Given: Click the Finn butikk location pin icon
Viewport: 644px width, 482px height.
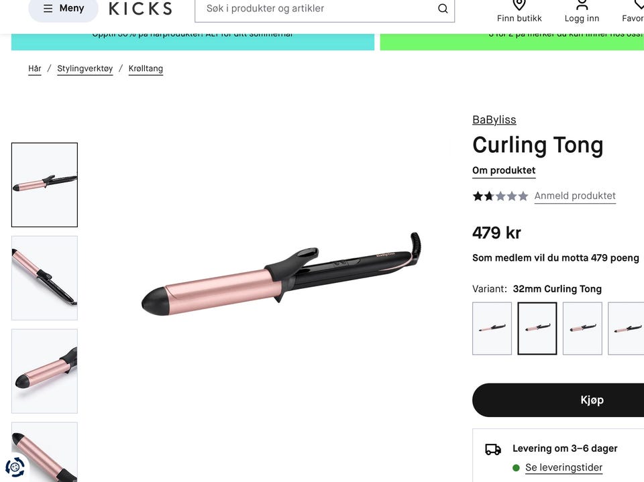Looking at the screenshot, I should [x=519, y=5].
